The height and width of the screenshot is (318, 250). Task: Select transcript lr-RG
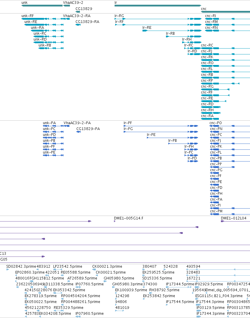point(158,19)
